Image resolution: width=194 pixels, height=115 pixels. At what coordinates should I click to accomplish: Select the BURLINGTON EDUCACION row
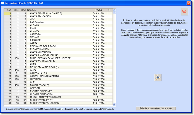[58, 103]
